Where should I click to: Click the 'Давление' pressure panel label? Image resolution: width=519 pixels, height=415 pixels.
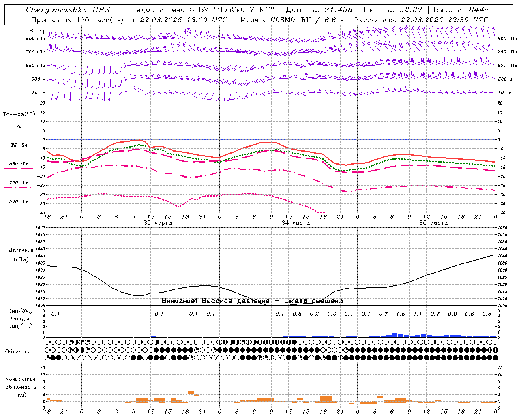pos(21,250)
